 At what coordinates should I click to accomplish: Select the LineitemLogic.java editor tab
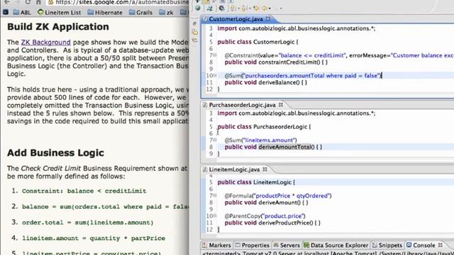[234, 169]
